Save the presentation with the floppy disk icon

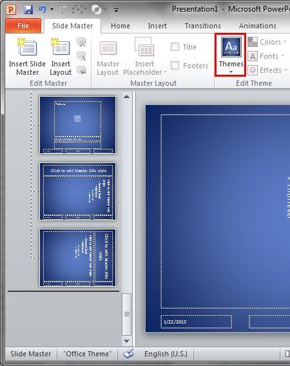28,10
